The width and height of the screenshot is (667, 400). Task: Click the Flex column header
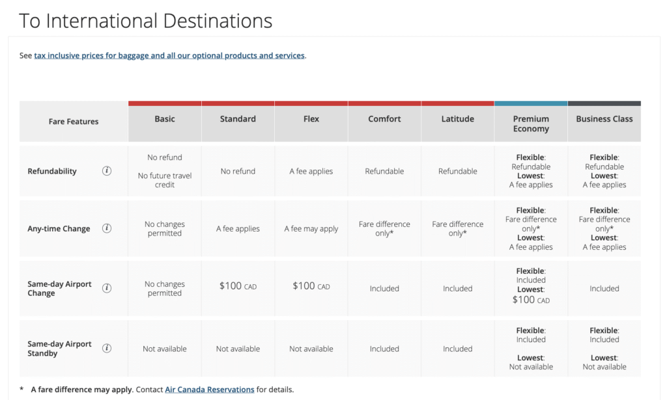(311, 120)
